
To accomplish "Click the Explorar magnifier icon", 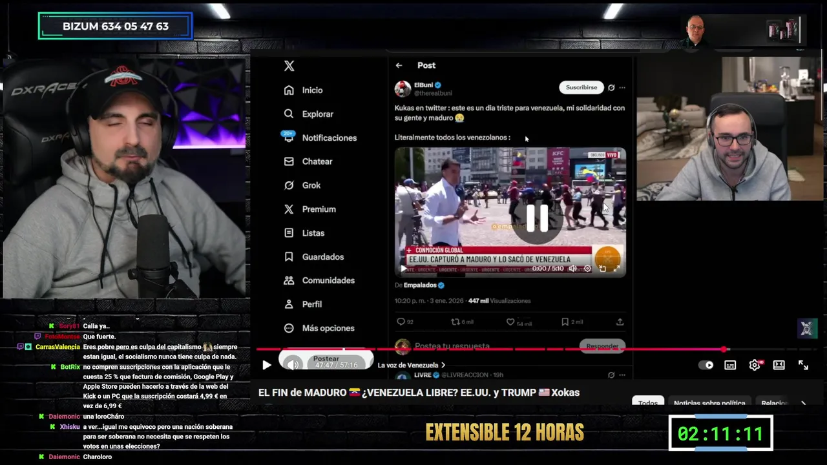I will (x=289, y=114).
